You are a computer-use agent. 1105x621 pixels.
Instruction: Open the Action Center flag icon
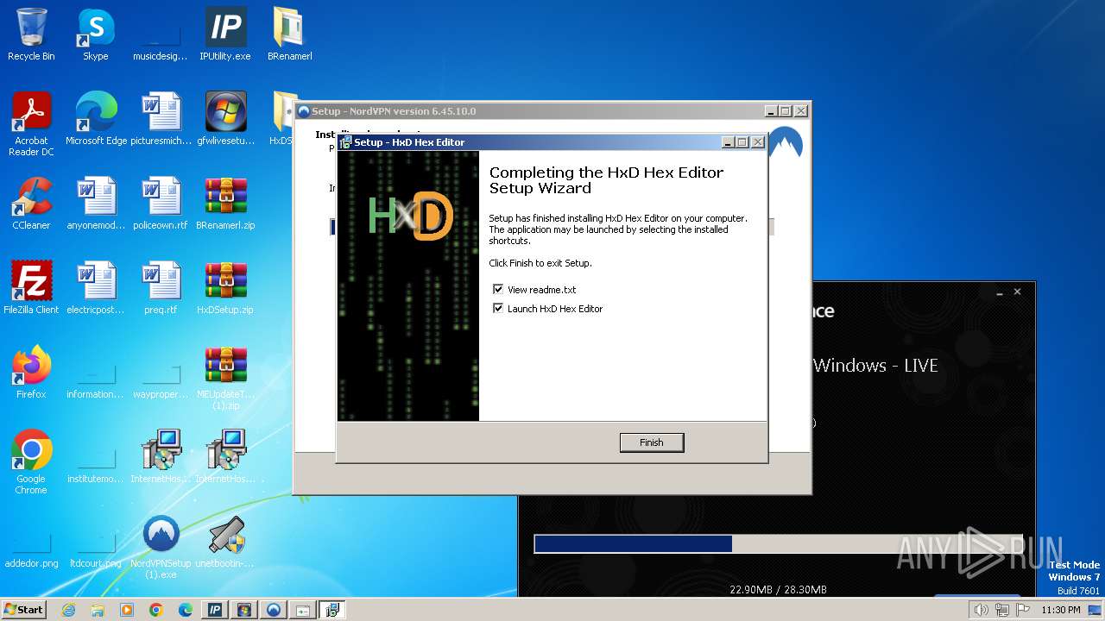1023,610
